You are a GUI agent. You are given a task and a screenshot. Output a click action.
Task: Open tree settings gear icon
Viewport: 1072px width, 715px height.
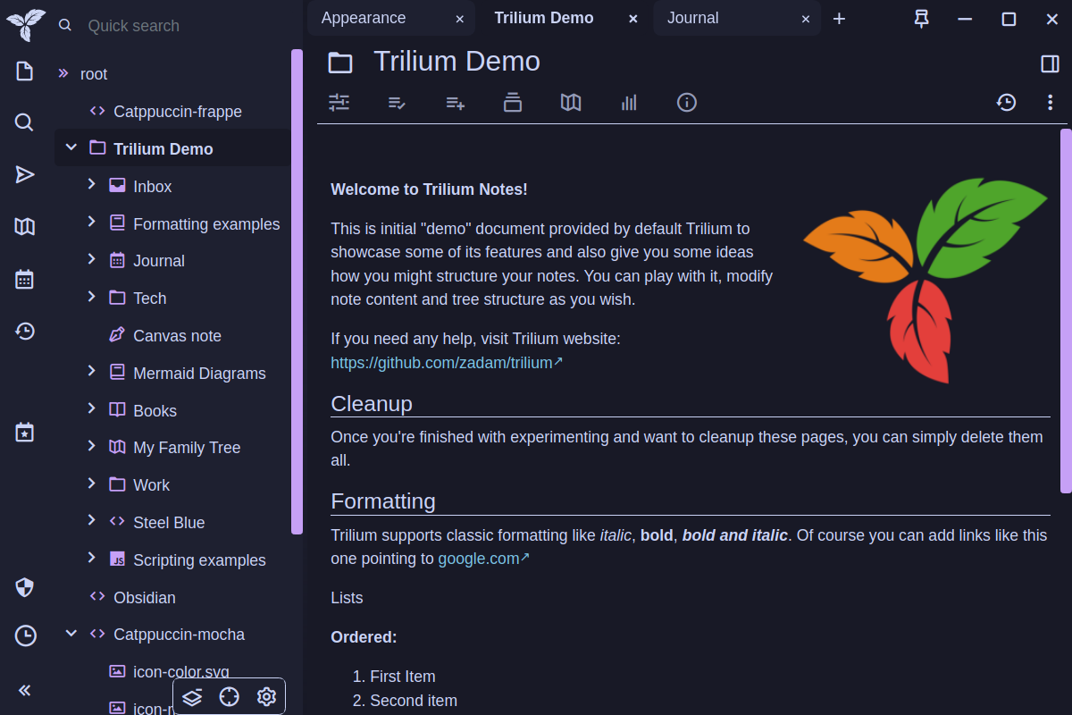click(266, 696)
